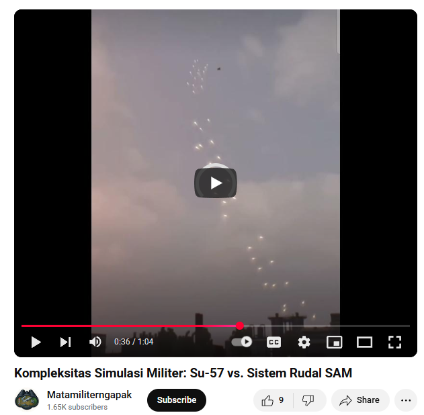Click the video title text
This screenshot has width=424, height=415.
tap(183, 373)
